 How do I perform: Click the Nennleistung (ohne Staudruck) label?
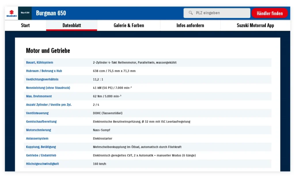(x=48, y=88)
